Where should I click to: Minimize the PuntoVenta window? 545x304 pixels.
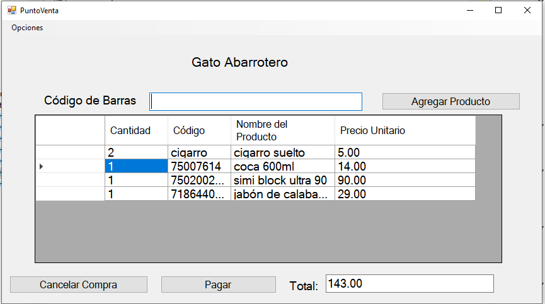470,11
